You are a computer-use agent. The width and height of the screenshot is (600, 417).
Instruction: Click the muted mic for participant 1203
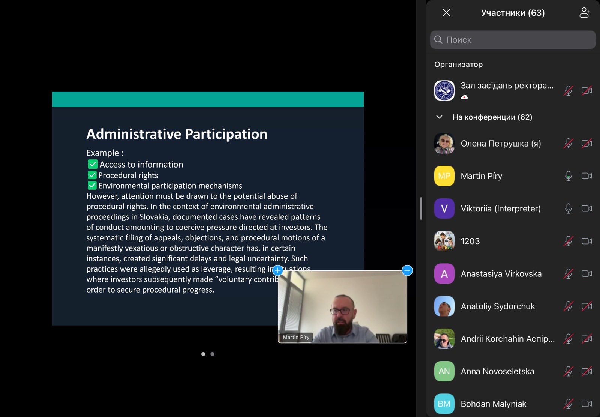568,241
